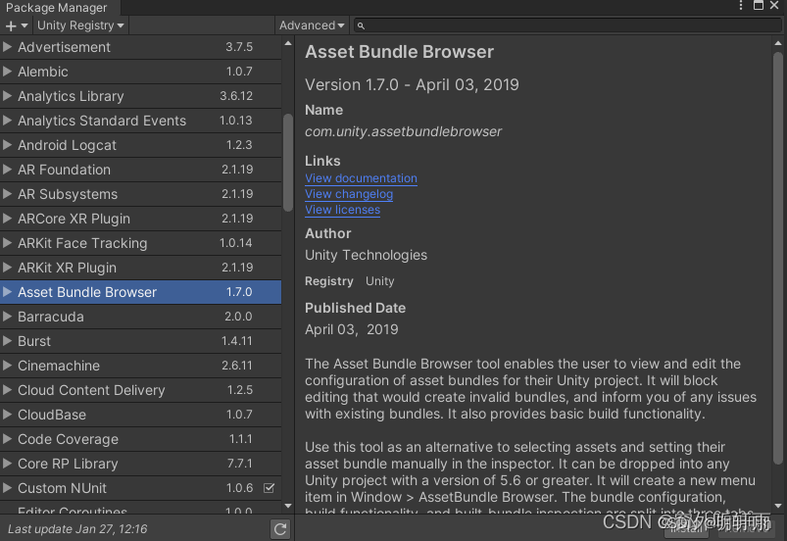Select the AR Subsystems package name
Viewport: 787px width, 541px height.
68,194
